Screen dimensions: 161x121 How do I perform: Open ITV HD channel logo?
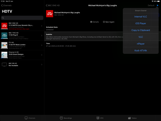coord(4,45)
